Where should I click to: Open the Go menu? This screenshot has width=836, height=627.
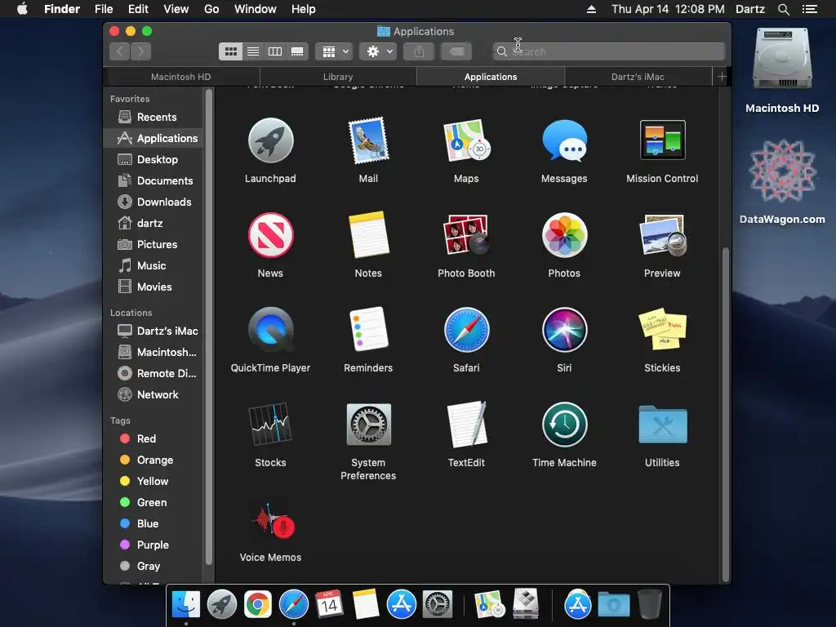click(211, 9)
